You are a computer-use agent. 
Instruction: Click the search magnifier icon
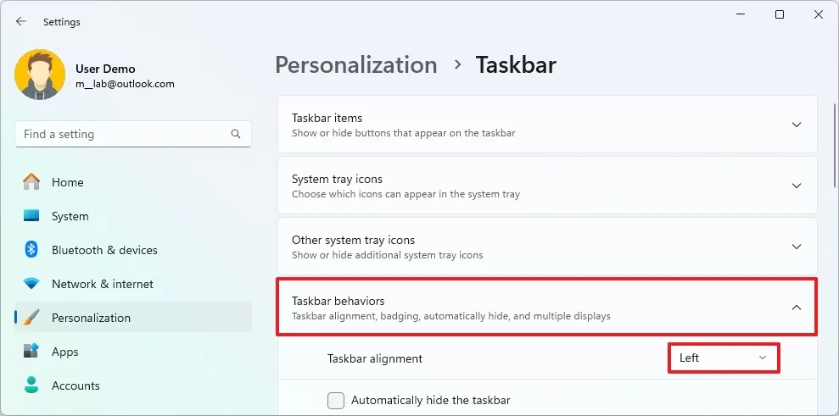click(236, 134)
